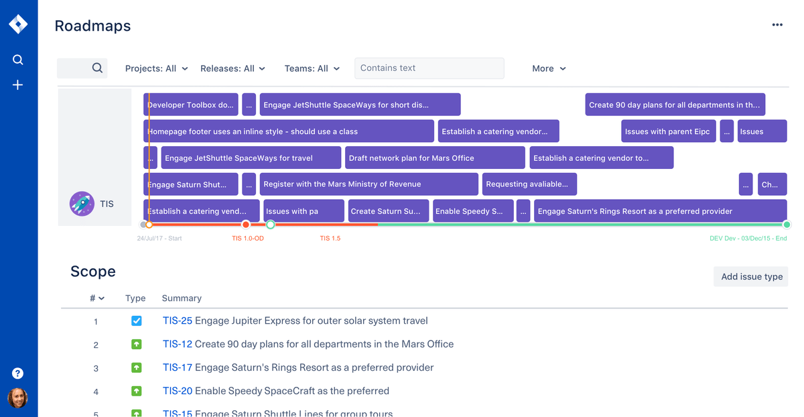Open the Teams: All dropdown
Image resolution: width=804 pixels, height=417 pixels.
(312, 68)
